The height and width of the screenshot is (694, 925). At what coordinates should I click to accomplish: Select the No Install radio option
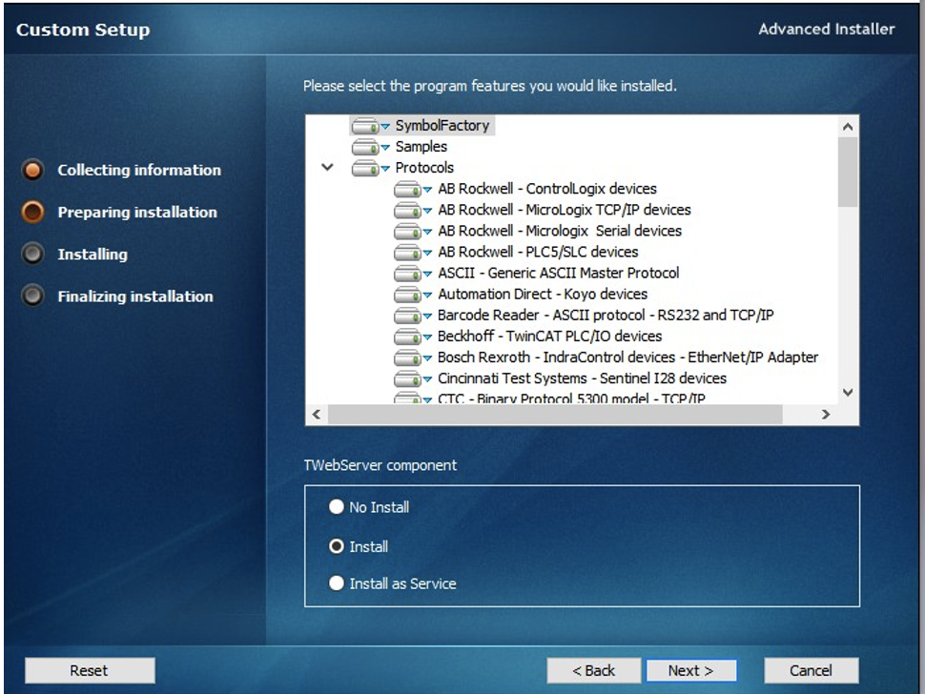[x=337, y=507]
